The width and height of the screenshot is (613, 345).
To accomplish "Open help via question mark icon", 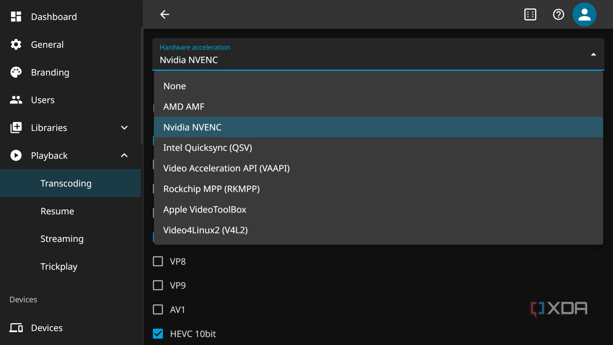I will click(x=558, y=15).
